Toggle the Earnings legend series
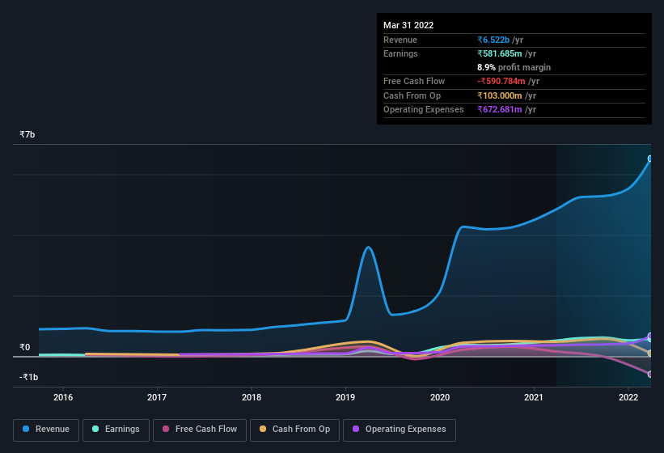The width and height of the screenshot is (664, 453). click(116, 430)
